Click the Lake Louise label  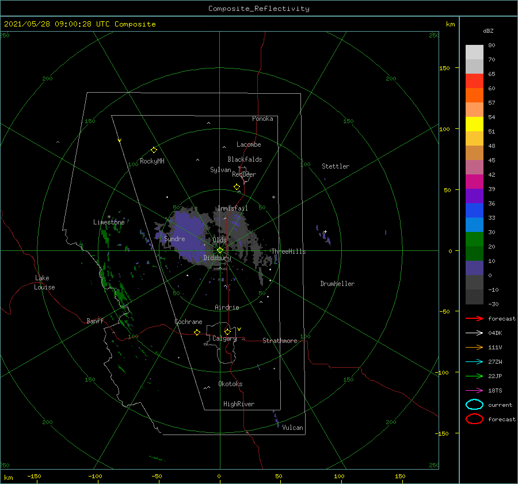point(44,283)
